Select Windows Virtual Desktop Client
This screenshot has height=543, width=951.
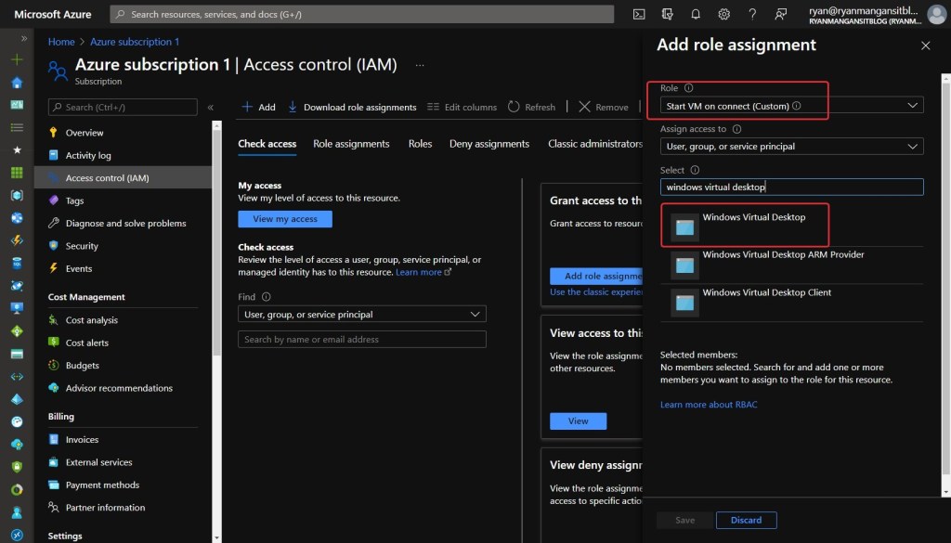tap(791, 302)
